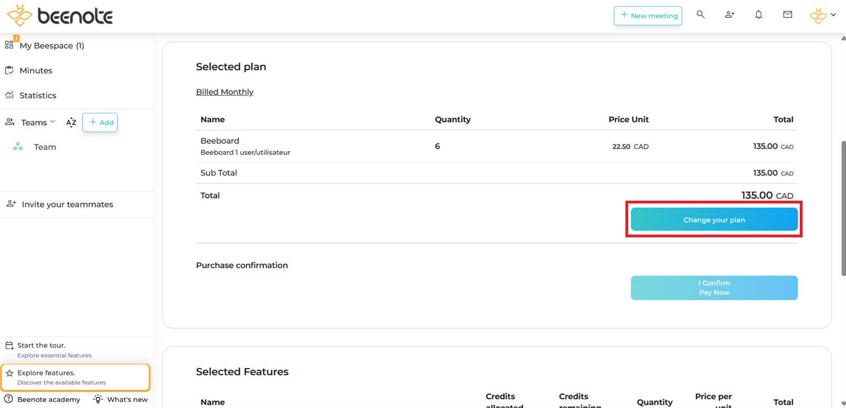
Task: Open the mail envelope icon
Action: point(788,15)
